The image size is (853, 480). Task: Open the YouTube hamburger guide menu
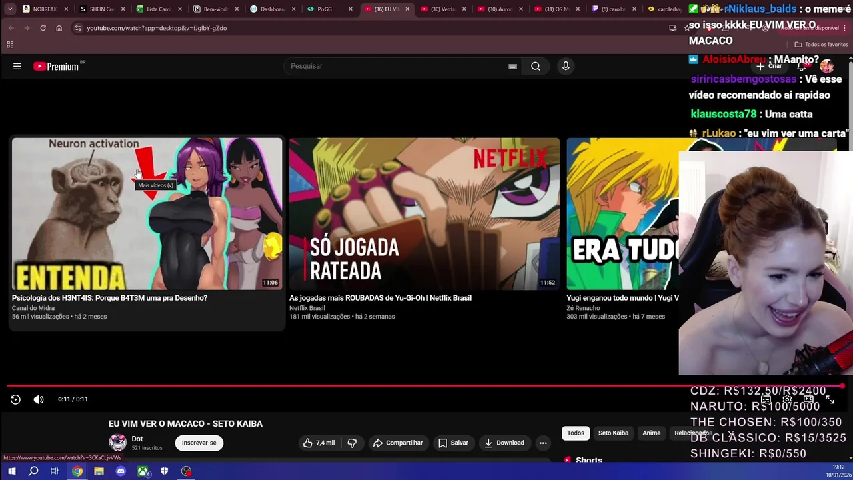[17, 66]
